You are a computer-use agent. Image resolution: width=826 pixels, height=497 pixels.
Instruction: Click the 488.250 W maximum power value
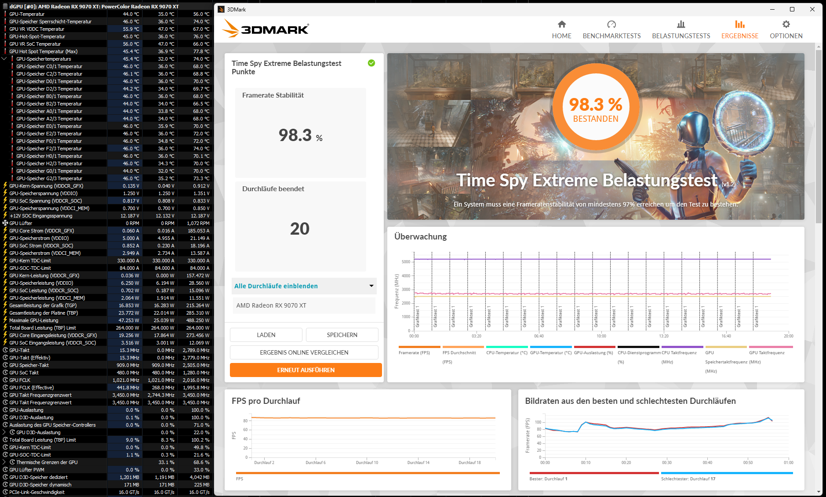click(x=197, y=320)
